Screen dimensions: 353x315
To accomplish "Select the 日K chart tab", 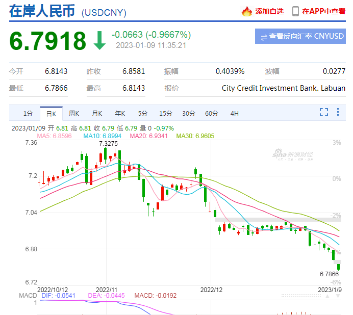I will (x=51, y=114).
